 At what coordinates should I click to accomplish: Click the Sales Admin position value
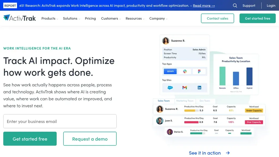tap(199, 50)
